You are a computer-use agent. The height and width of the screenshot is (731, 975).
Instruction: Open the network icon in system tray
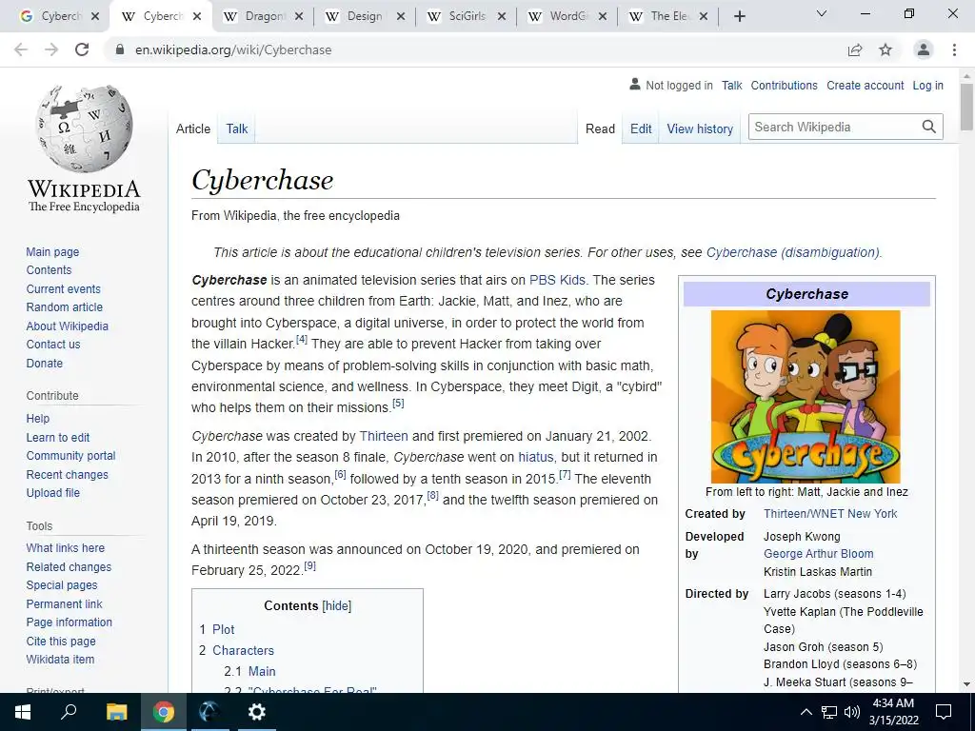click(x=829, y=712)
